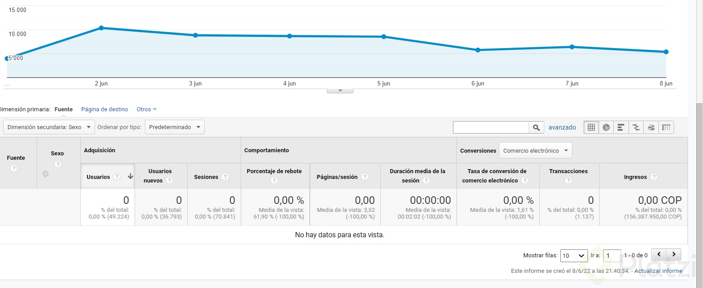Viewport: 703px width, 288px height.
Task: Expand Otros primary dimension menu
Action: 147,110
